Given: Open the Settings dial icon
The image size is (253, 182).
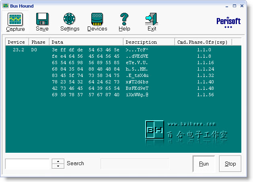Looking at the screenshot, I should pos(69,19).
